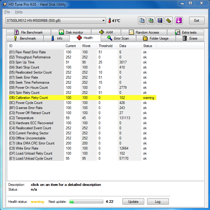Viewport: 210px width, 210px height.
Task: Click the Data column header
Action: click(x=129, y=46)
